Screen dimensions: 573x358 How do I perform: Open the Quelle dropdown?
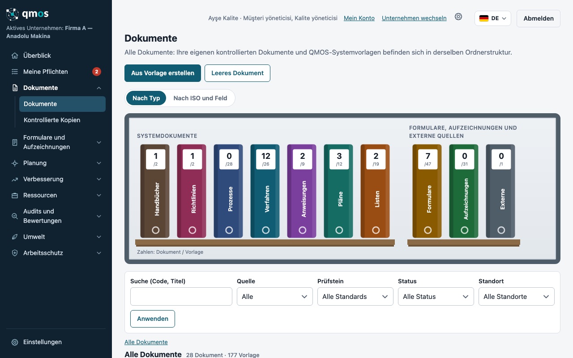275,297
